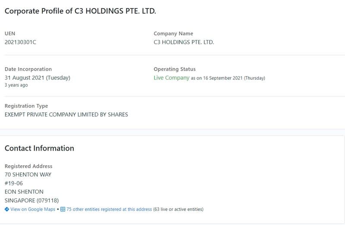Screen dimensions: 345x225
Task: Click the Registration Type label
Action: [26, 106]
